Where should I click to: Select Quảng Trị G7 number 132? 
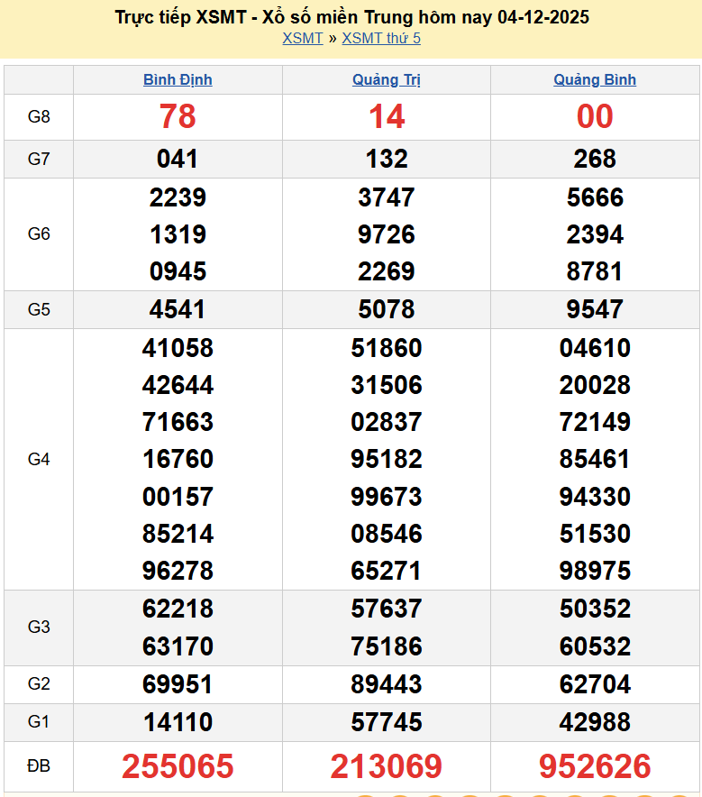tap(387, 160)
